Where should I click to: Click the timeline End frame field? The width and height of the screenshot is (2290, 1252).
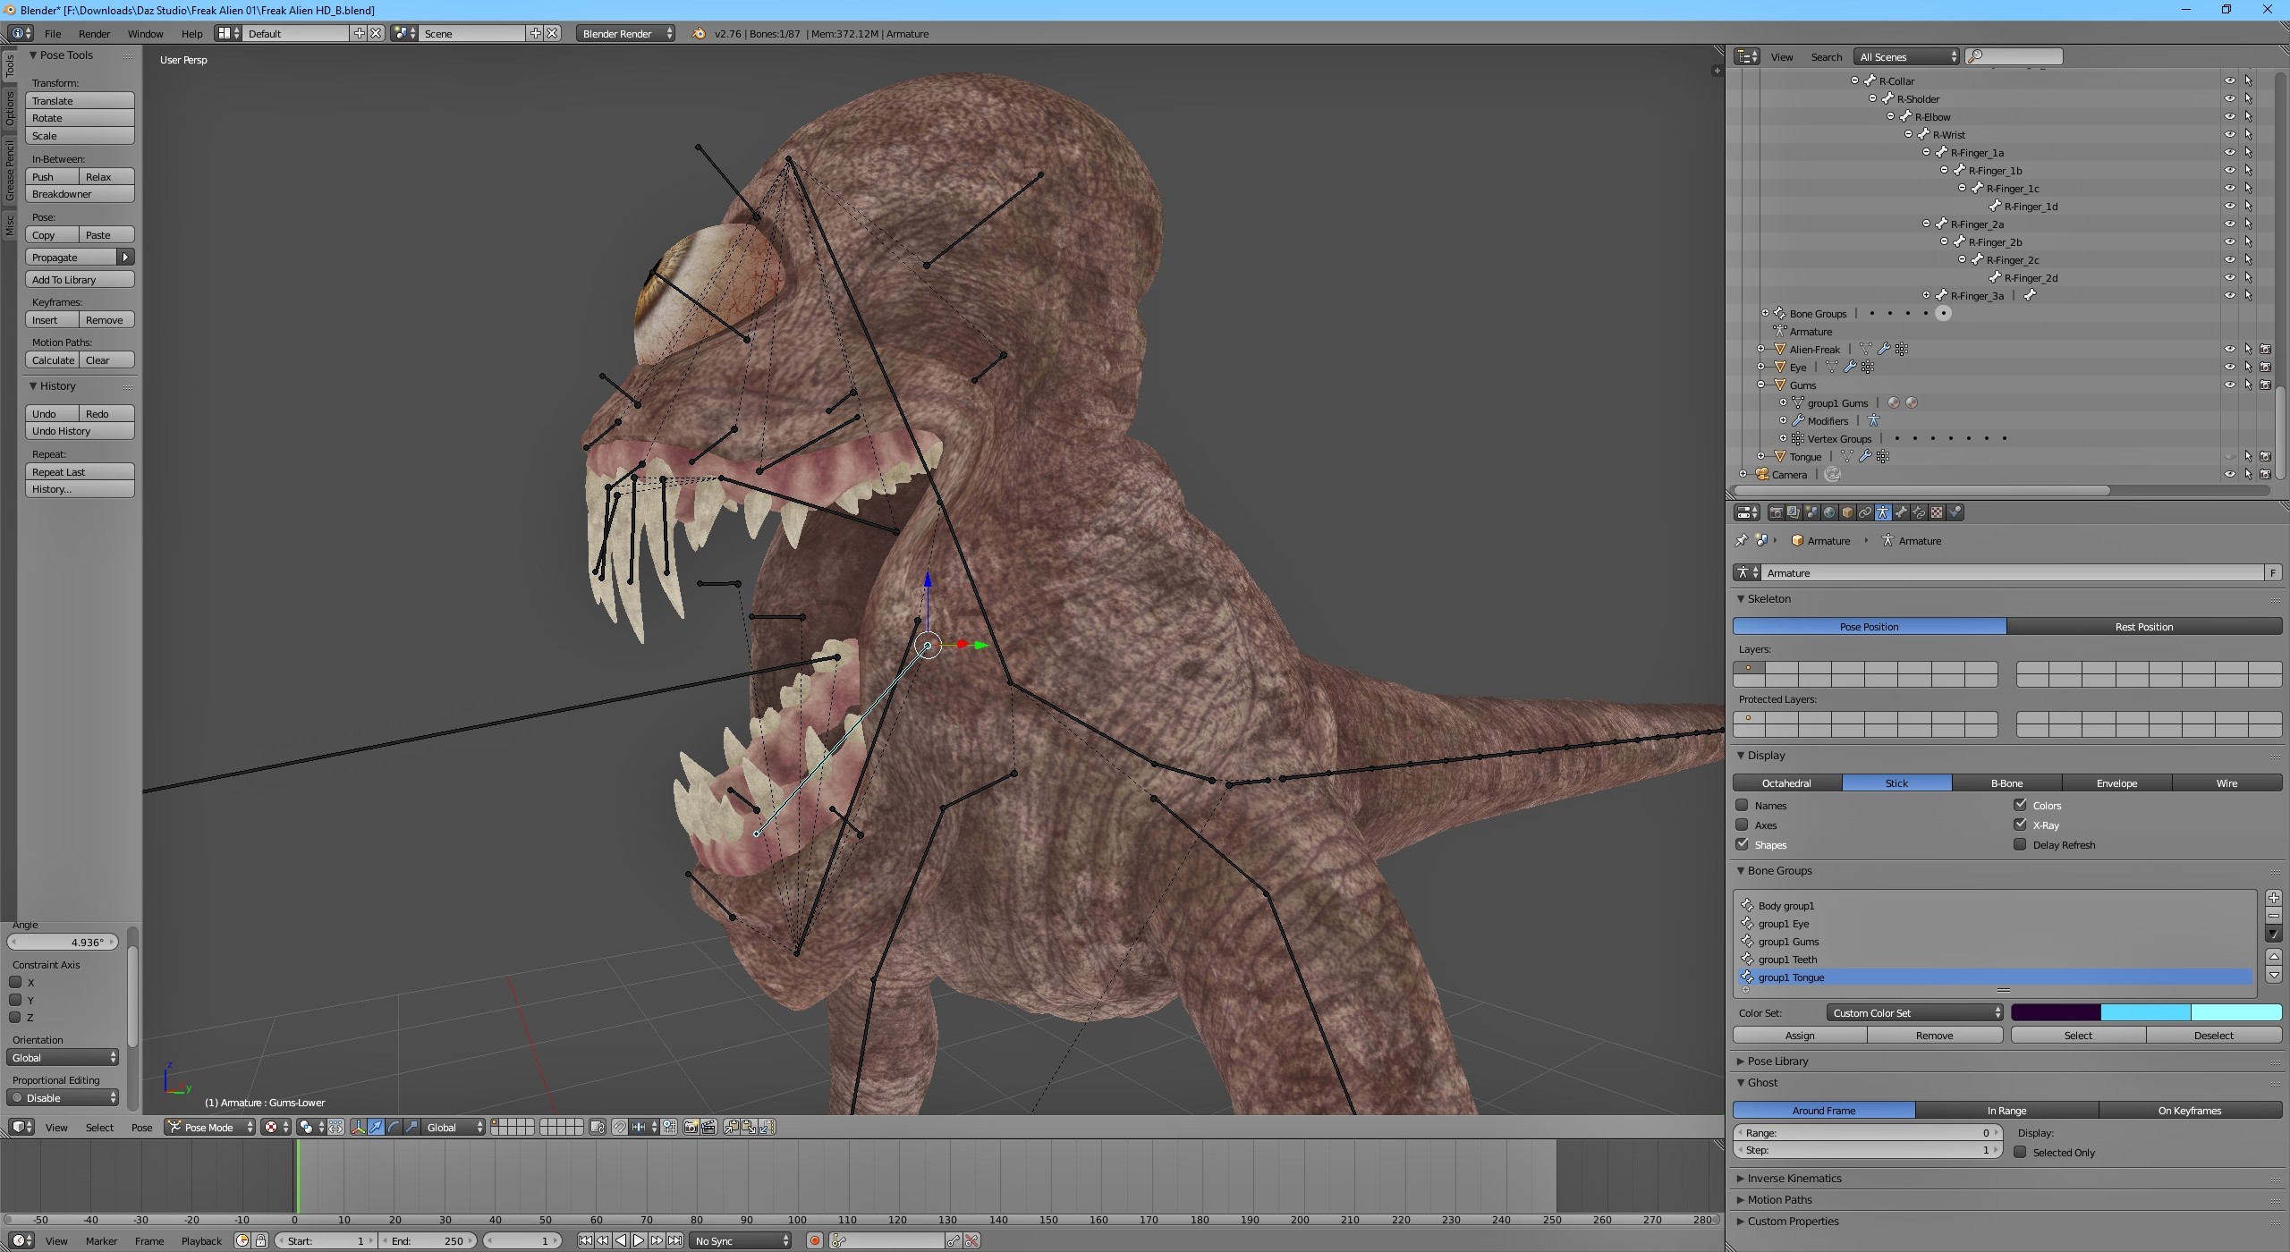pyautogui.click(x=428, y=1240)
